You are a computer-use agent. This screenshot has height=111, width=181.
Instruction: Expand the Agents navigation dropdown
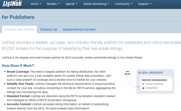[71, 4]
